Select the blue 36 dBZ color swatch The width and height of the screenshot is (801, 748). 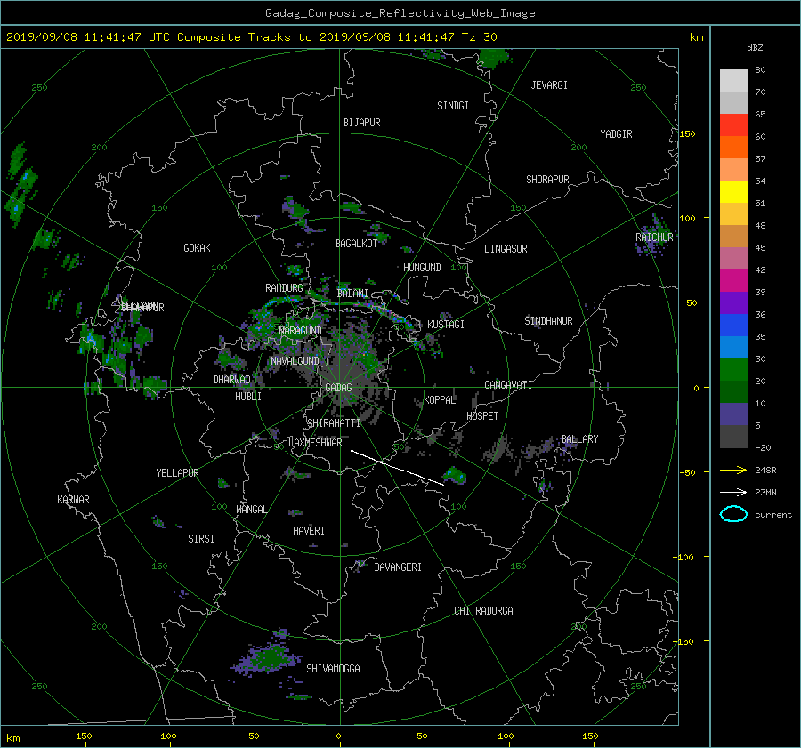coord(733,325)
